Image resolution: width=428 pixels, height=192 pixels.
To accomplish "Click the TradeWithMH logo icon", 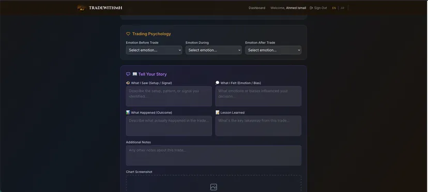I will tap(81, 8).
